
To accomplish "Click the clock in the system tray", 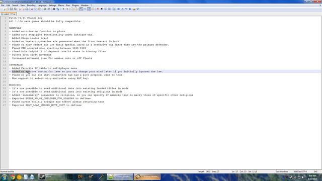I will coord(312,177).
